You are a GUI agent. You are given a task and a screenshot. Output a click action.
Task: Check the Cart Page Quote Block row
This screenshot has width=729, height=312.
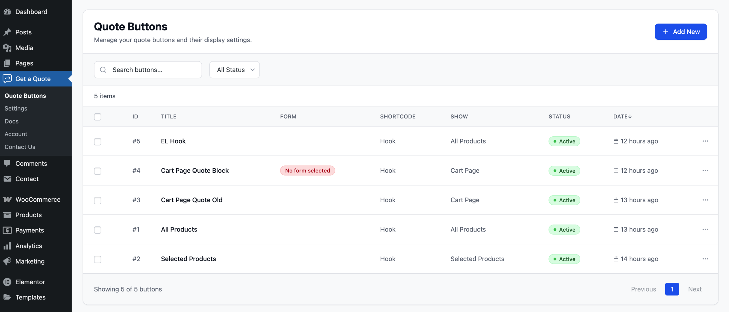[x=98, y=171]
